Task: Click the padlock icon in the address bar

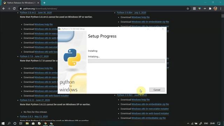Action: click(21, 8)
